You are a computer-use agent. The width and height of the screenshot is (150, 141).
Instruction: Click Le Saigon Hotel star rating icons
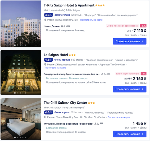[72, 55]
